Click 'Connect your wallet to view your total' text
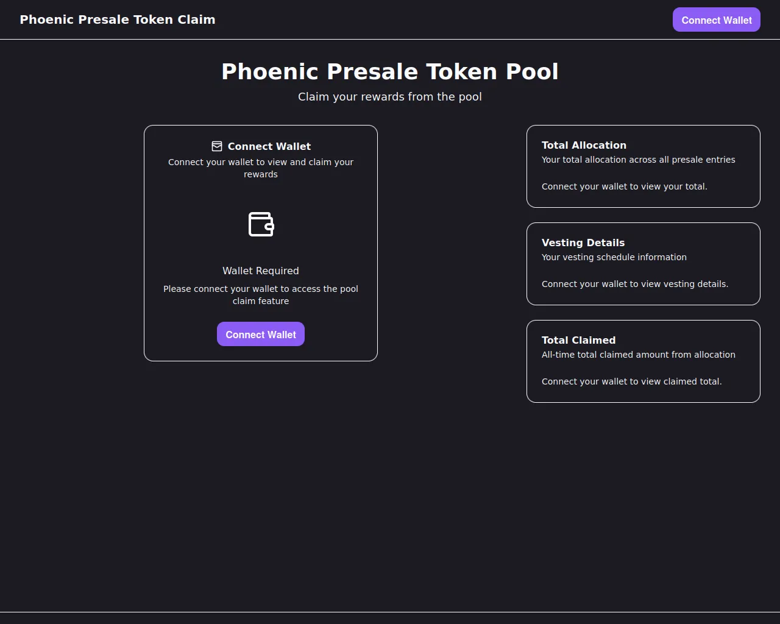The height and width of the screenshot is (624, 780). 624,186
